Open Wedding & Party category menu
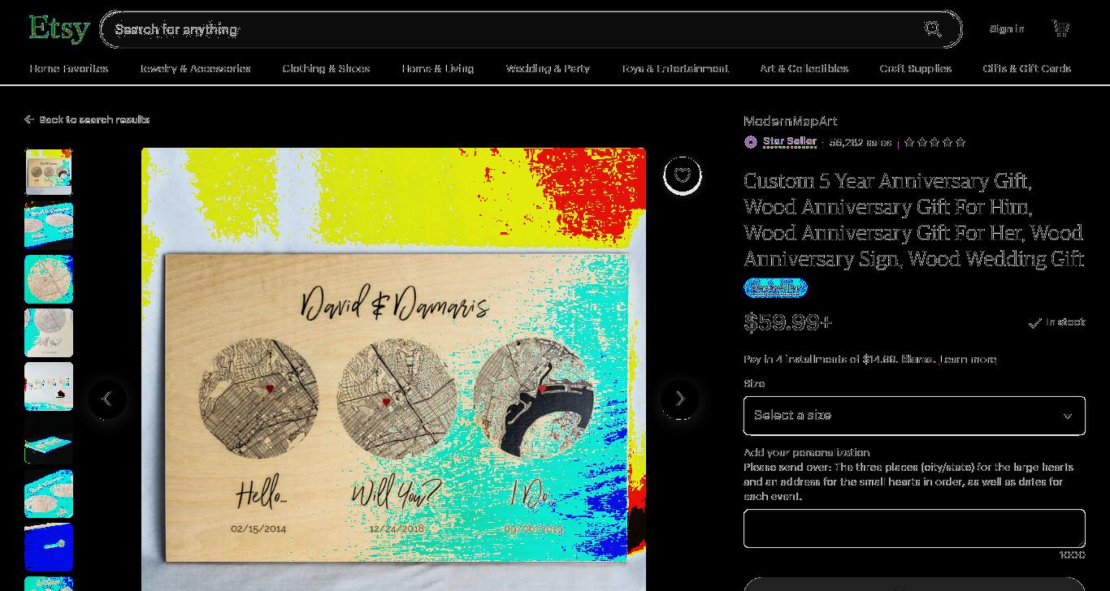The width and height of the screenshot is (1110, 591). point(548,69)
